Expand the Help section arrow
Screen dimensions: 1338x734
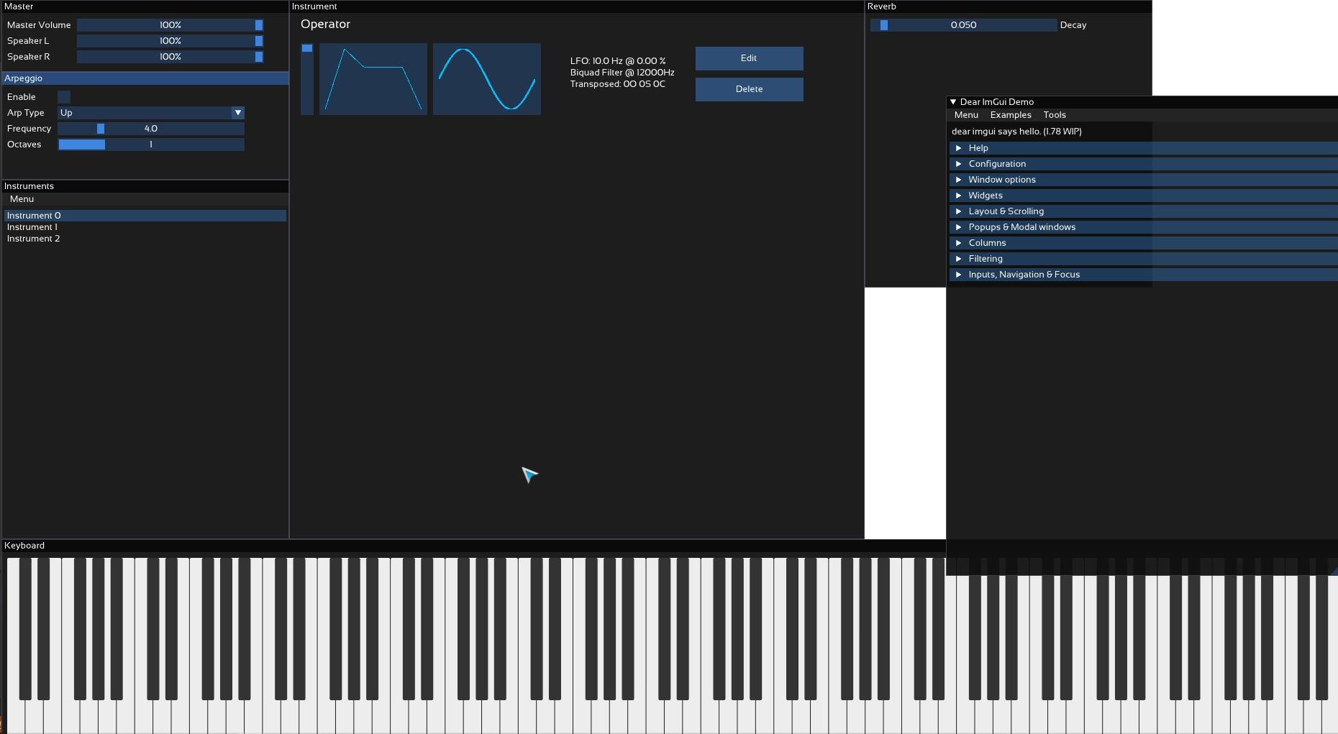(x=958, y=148)
